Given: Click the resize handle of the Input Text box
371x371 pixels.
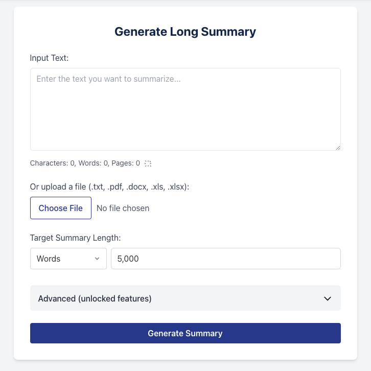Looking at the screenshot, I should coord(338,148).
